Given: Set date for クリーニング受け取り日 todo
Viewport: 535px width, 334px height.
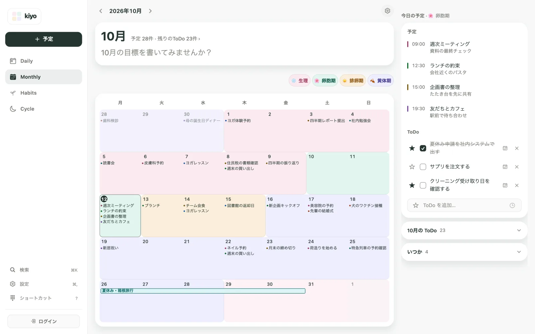Looking at the screenshot, I should 505,185.
